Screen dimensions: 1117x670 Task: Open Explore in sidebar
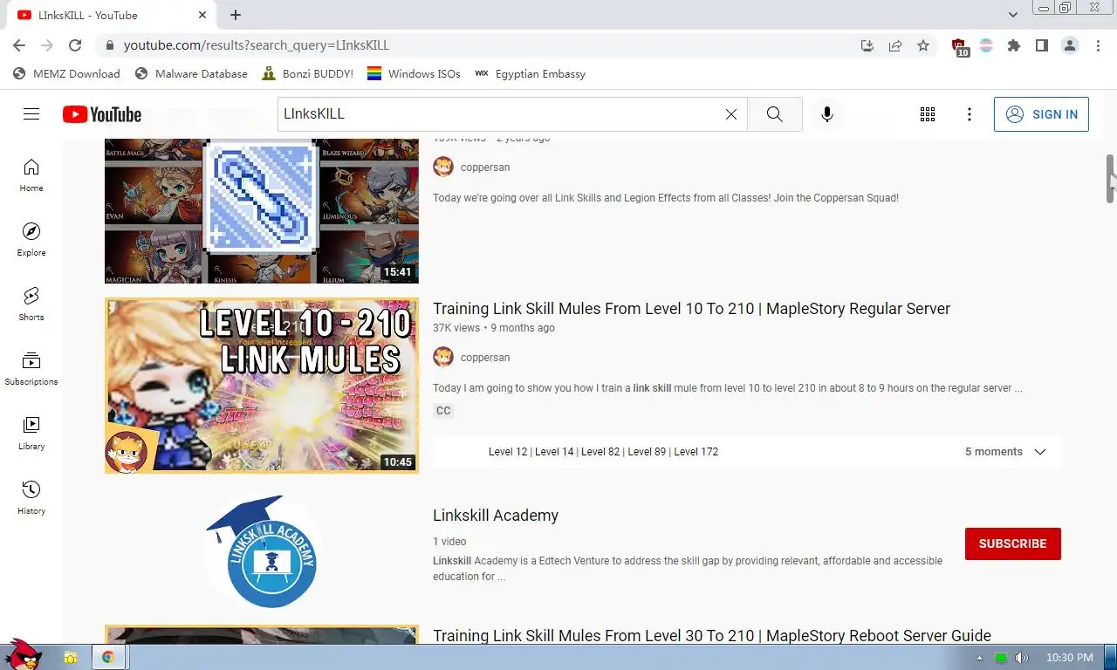(31, 240)
